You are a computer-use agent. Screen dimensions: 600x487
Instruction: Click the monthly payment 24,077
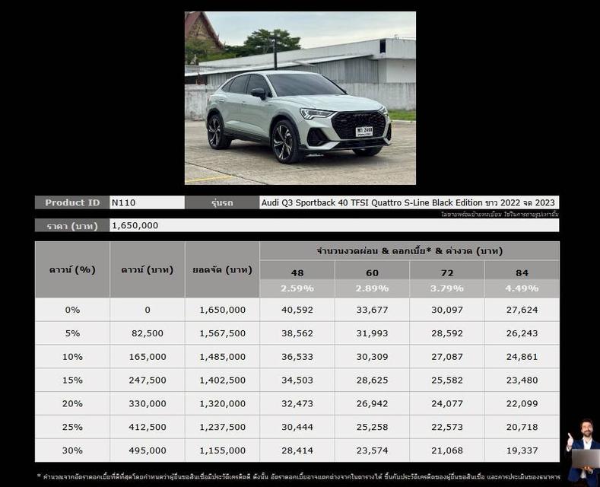tap(447, 403)
